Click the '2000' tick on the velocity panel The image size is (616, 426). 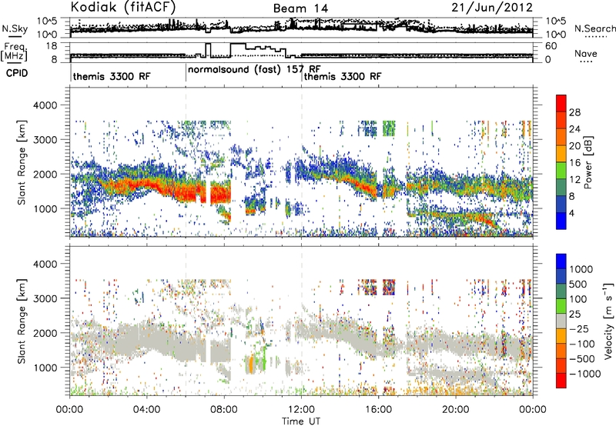point(45,333)
